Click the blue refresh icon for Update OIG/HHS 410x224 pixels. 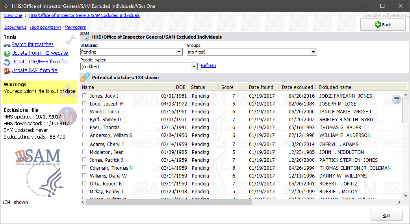click(7, 62)
